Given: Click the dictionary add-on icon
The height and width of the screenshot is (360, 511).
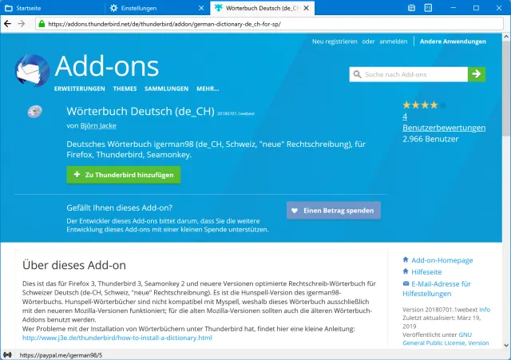Looking at the screenshot, I should [34, 112].
